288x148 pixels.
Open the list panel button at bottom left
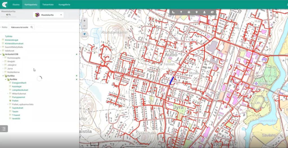(x=4, y=129)
